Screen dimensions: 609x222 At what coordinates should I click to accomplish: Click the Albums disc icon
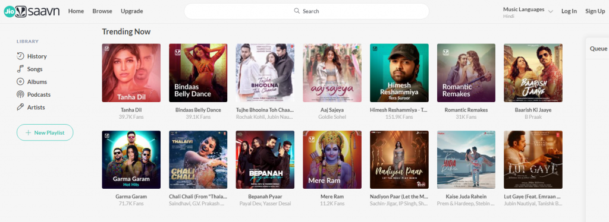(20, 82)
